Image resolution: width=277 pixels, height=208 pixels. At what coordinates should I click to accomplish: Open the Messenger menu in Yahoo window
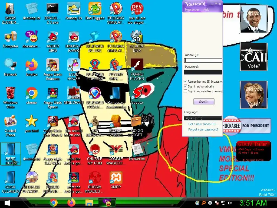pyautogui.click(x=192, y=9)
